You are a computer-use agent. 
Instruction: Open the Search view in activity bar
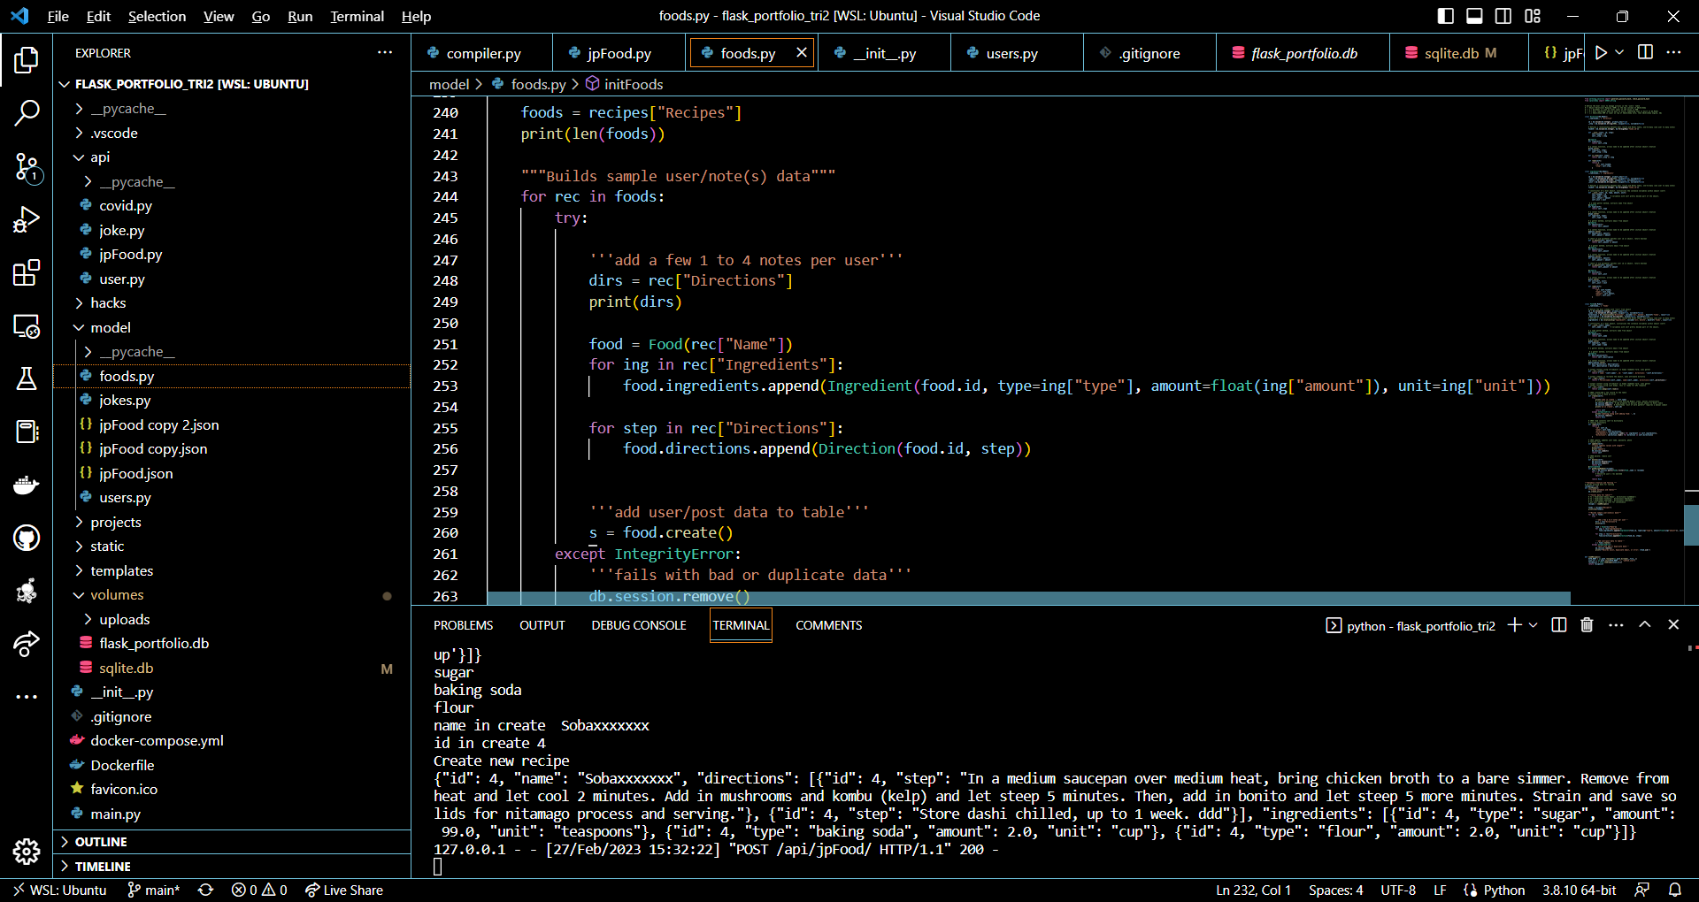pos(27,112)
